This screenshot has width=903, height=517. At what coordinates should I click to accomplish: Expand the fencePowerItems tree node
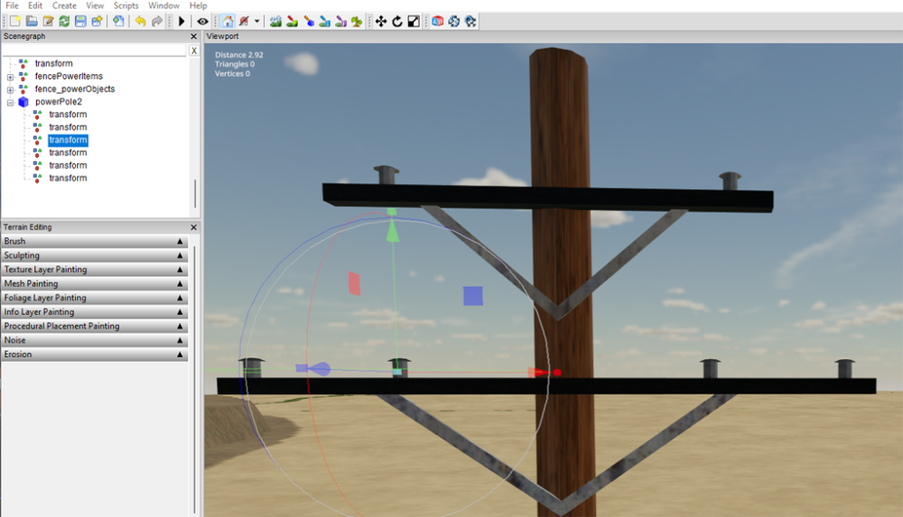click(10, 77)
